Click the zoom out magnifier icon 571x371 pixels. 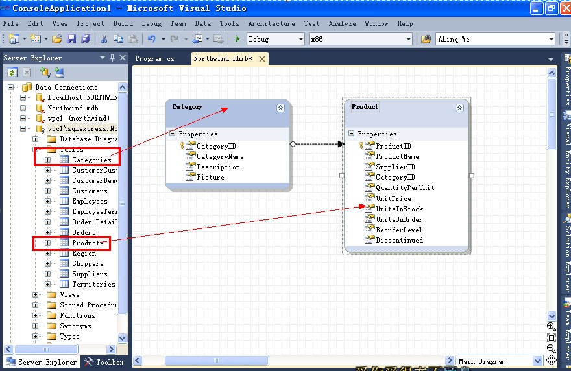pos(552,349)
